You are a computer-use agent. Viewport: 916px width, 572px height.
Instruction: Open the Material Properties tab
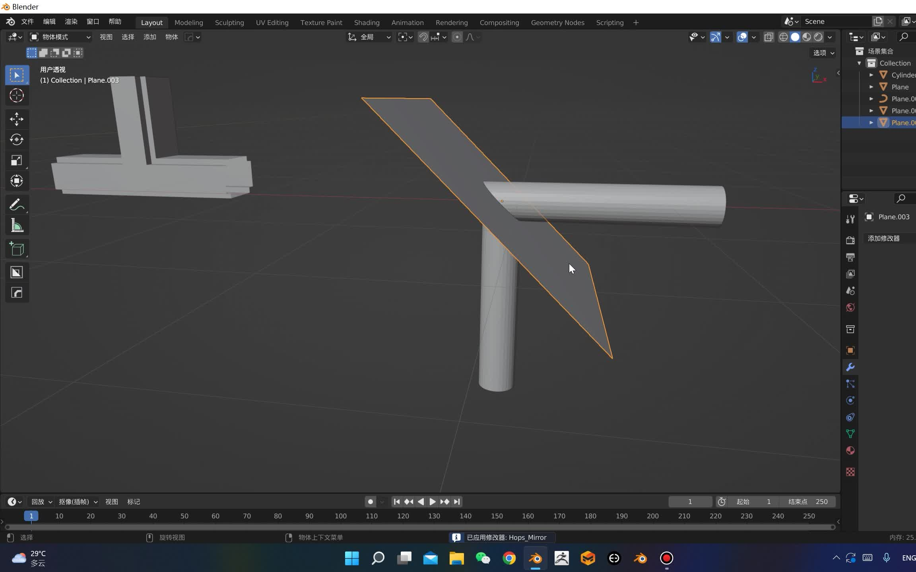pos(850,450)
